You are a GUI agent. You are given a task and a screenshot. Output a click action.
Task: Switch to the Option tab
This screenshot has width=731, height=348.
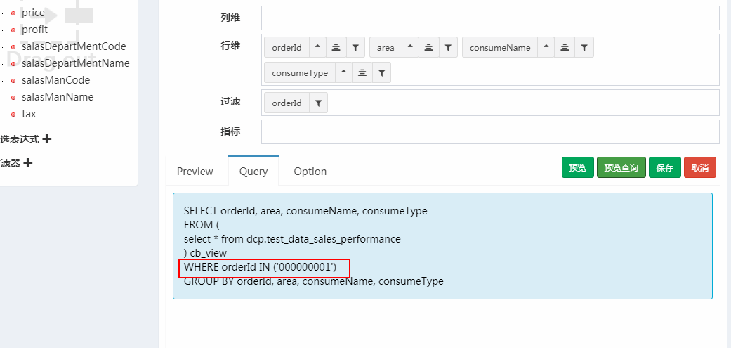pyautogui.click(x=310, y=172)
